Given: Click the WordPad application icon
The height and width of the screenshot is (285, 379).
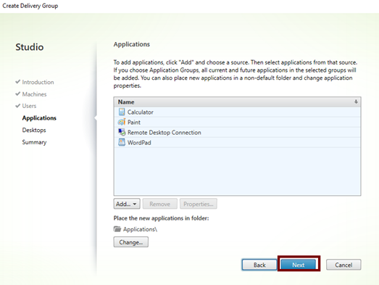Looking at the screenshot, I should click(x=122, y=142).
